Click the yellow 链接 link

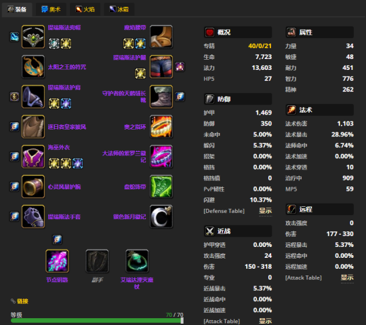[x=22, y=301]
